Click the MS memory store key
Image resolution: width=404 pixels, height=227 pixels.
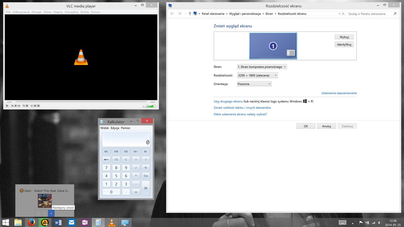126,151
